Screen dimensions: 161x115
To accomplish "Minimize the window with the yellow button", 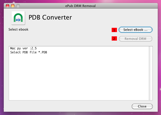I will 13,6.
